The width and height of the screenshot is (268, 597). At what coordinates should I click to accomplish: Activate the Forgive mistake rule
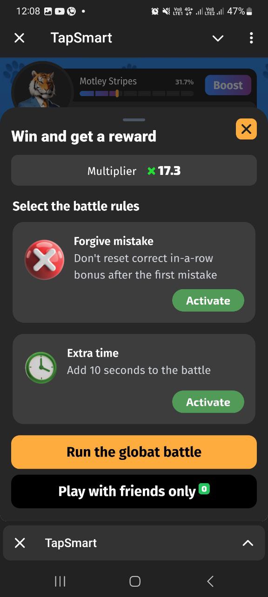click(x=208, y=300)
